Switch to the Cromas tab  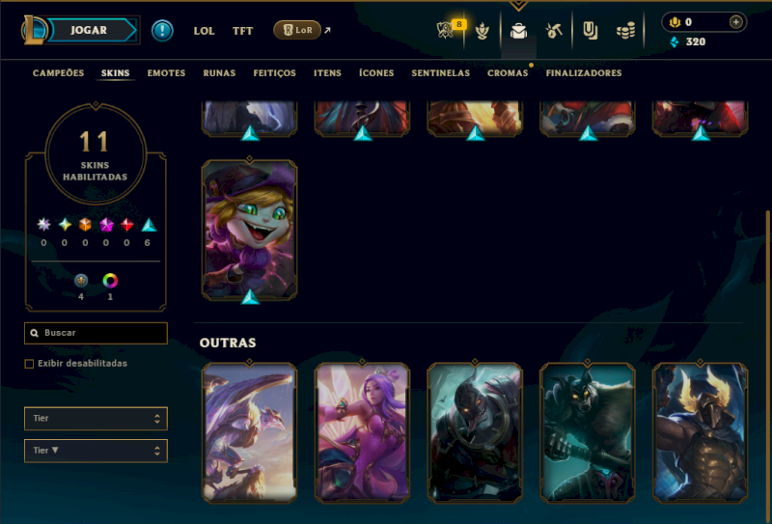(508, 73)
